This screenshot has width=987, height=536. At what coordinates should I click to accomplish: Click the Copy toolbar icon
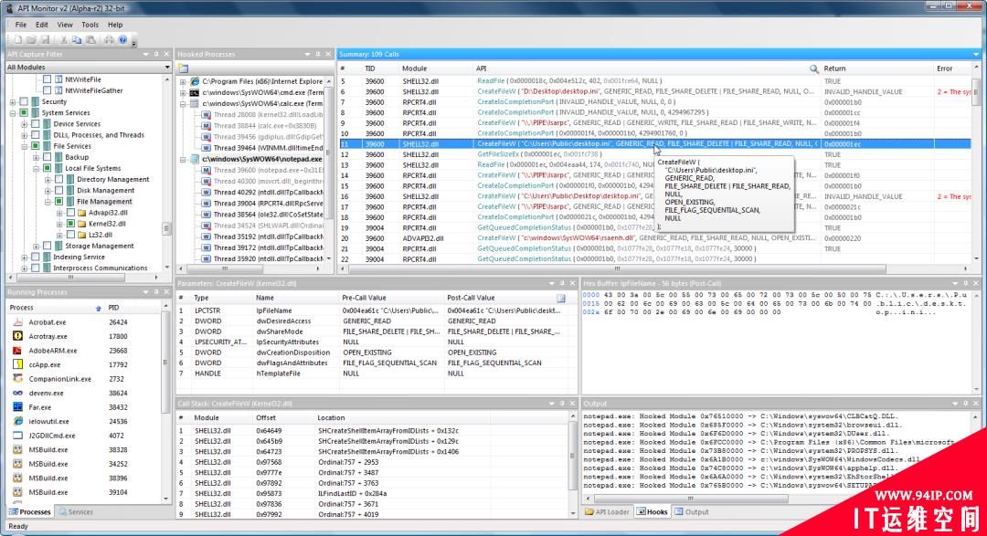[x=77, y=40]
